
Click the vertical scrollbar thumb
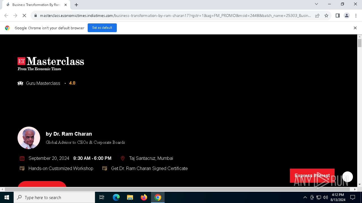[x=360, y=43]
